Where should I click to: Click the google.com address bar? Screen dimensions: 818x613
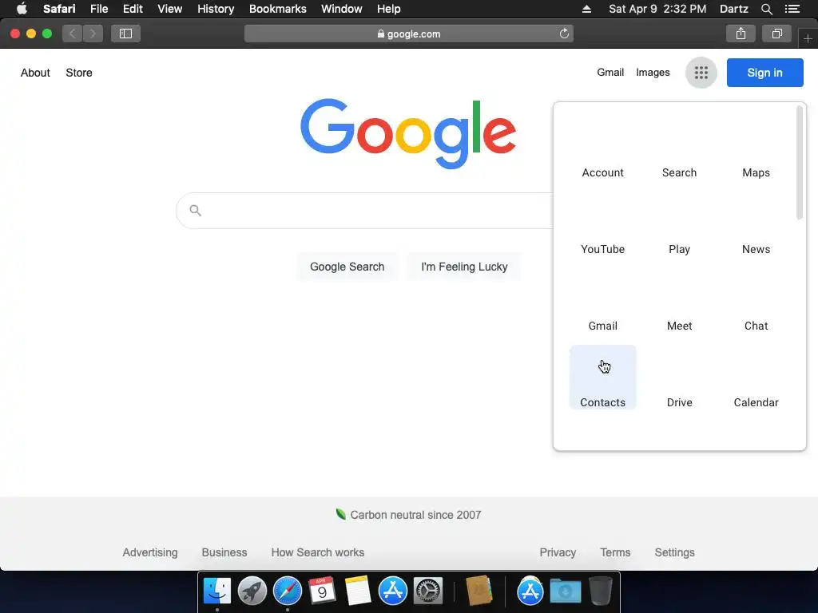pyautogui.click(x=408, y=34)
